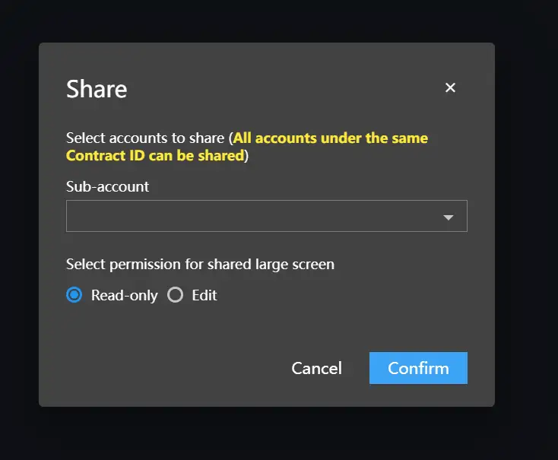Click the 'Select accounts to share' text
The width and height of the screenshot is (558, 460).
[144, 138]
